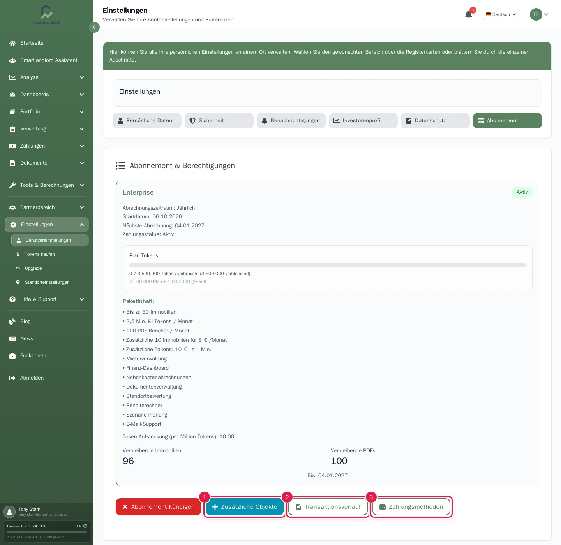This screenshot has width=561, height=545.
Task: Expand the Hilfe & Support chevron
Action: coord(82,299)
